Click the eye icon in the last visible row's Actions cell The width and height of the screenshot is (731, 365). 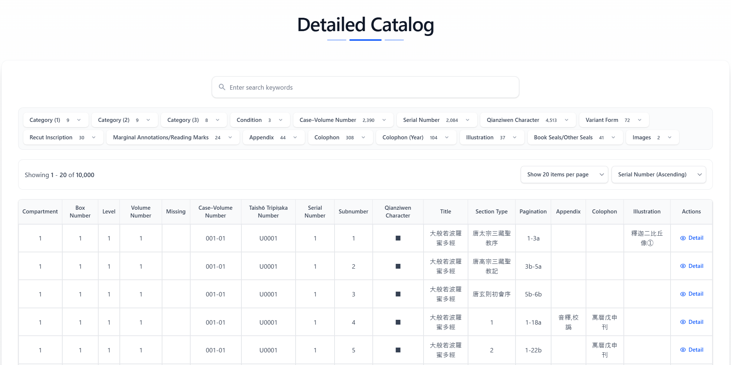pyautogui.click(x=682, y=349)
